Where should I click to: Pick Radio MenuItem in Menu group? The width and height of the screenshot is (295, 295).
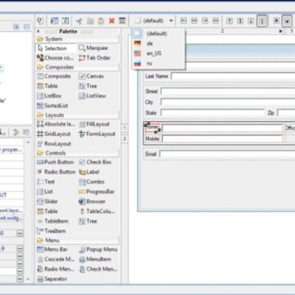(56, 269)
